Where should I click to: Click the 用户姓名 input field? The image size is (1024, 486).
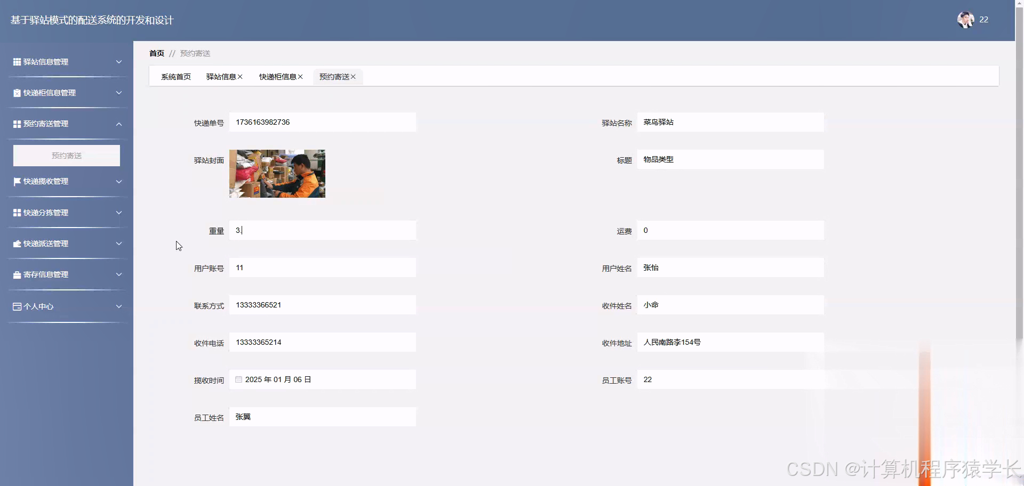click(x=731, y=268)
